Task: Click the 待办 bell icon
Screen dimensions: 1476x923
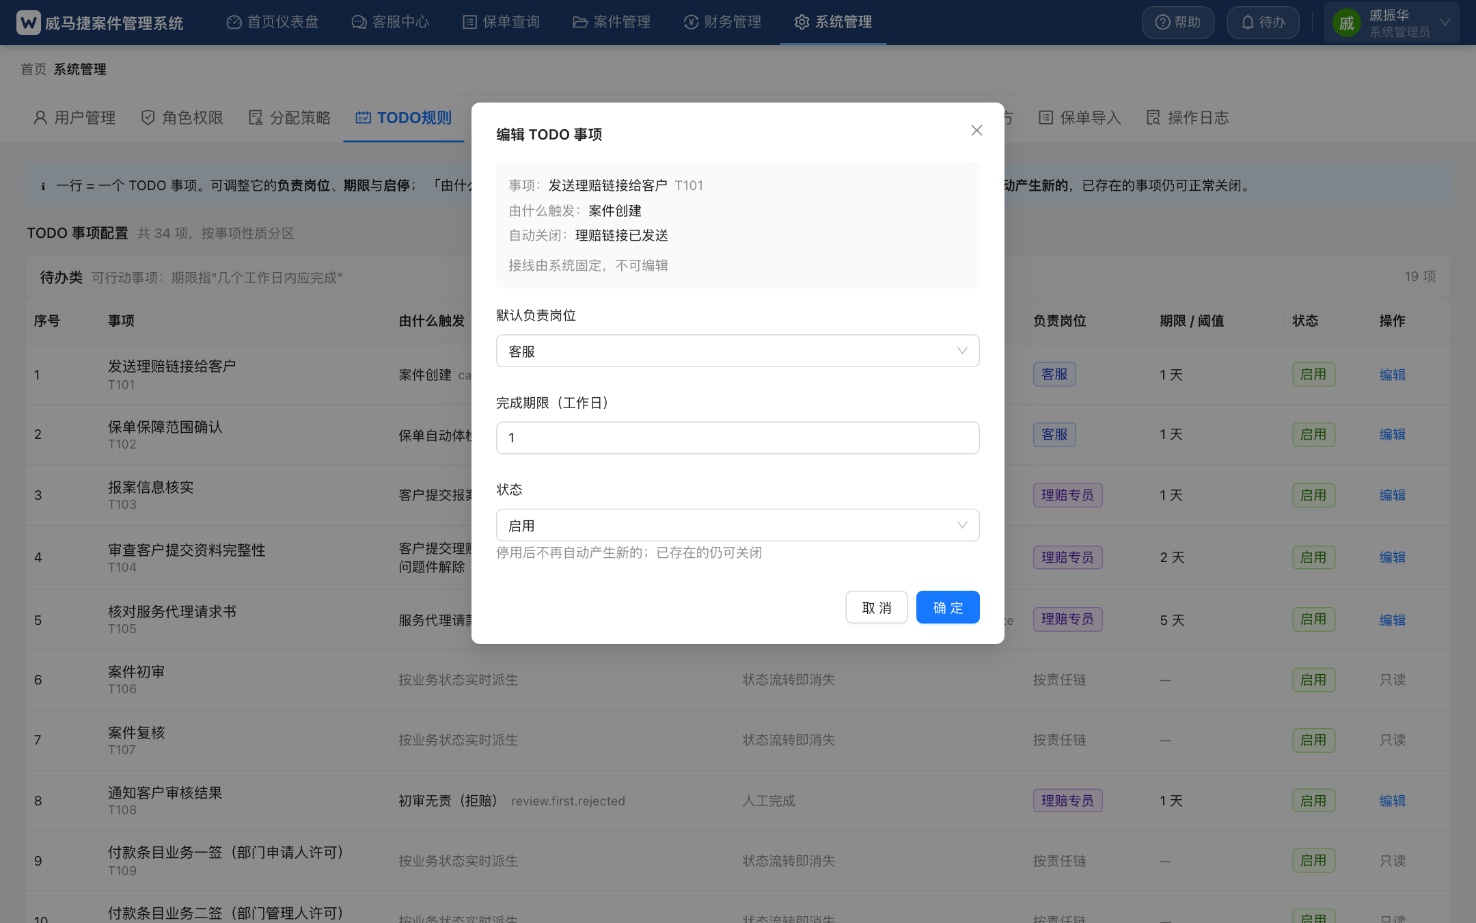Action: (x=1248, y=23)
